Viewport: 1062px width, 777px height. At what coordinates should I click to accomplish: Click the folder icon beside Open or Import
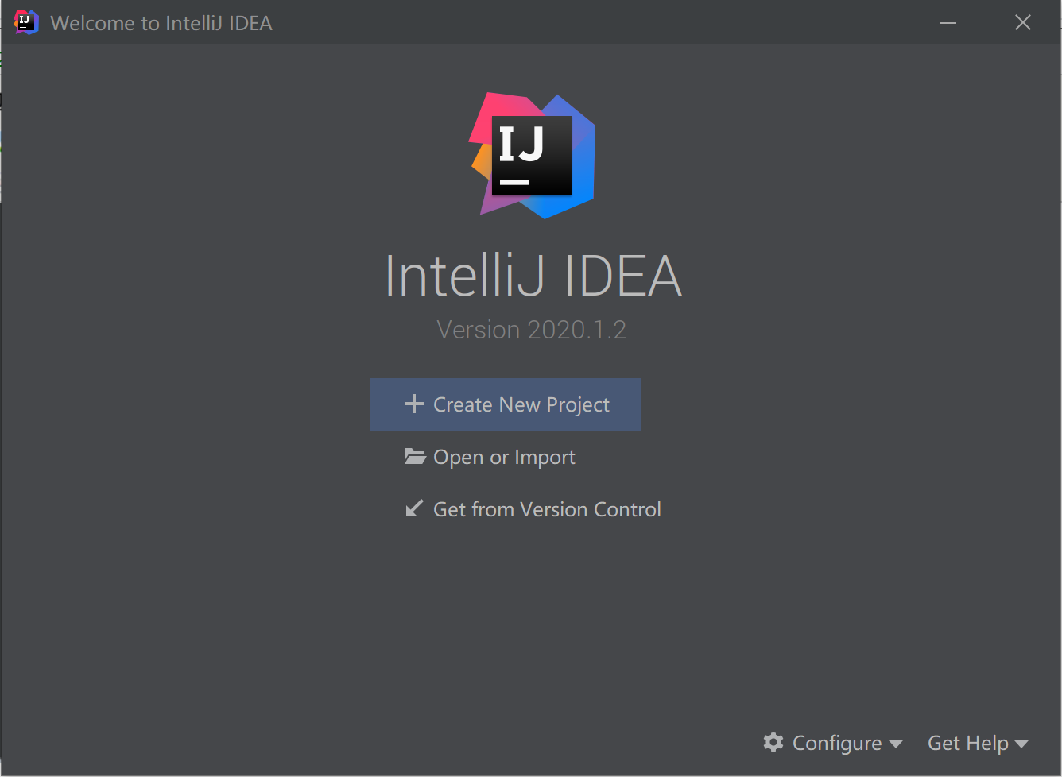point(414,457)
